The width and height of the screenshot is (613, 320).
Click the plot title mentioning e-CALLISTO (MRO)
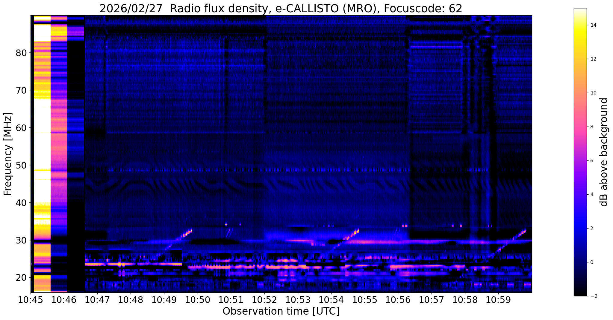281,8
